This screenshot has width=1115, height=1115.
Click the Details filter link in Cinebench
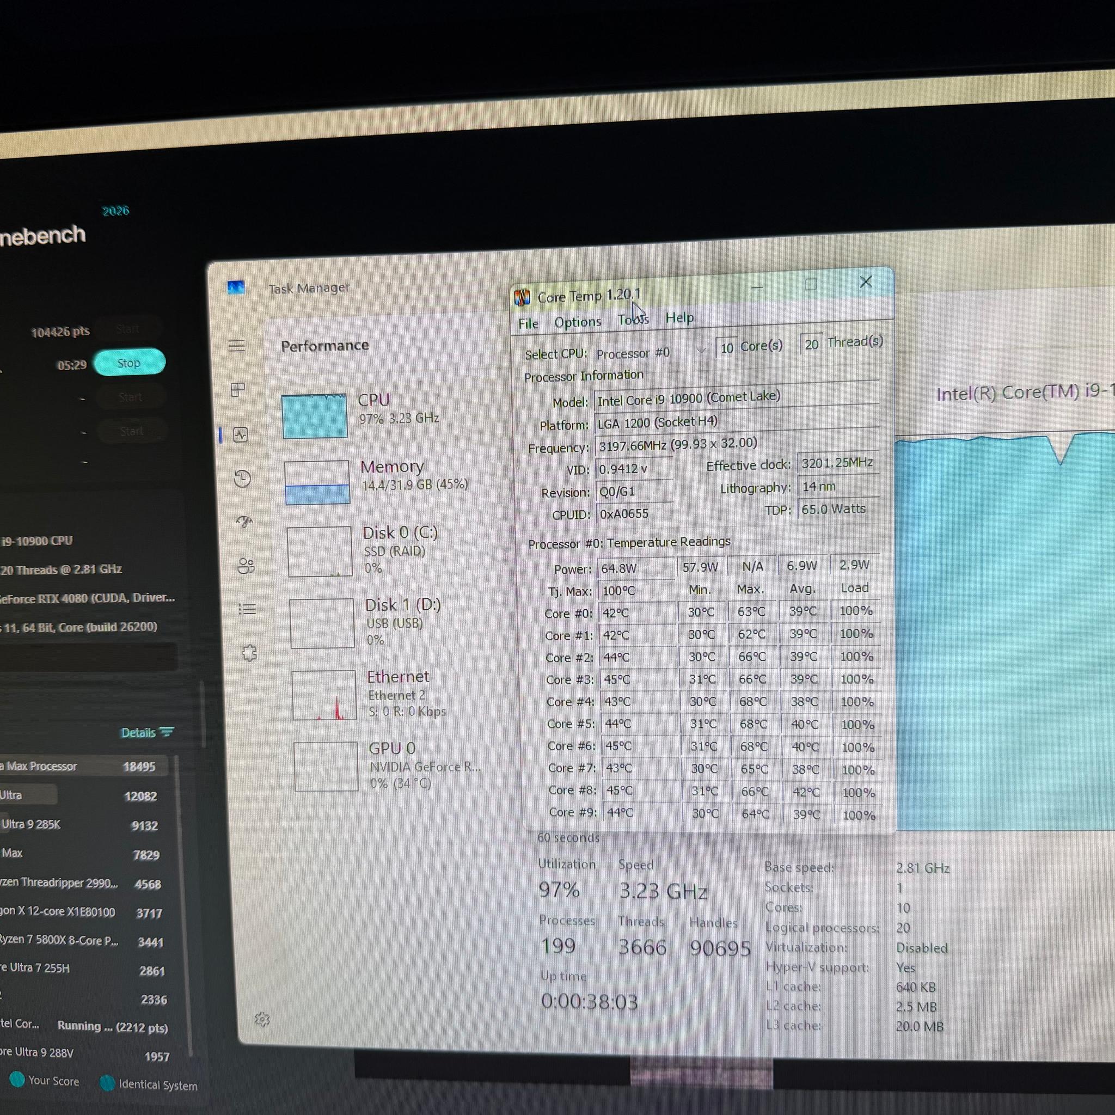pos(147,732)
